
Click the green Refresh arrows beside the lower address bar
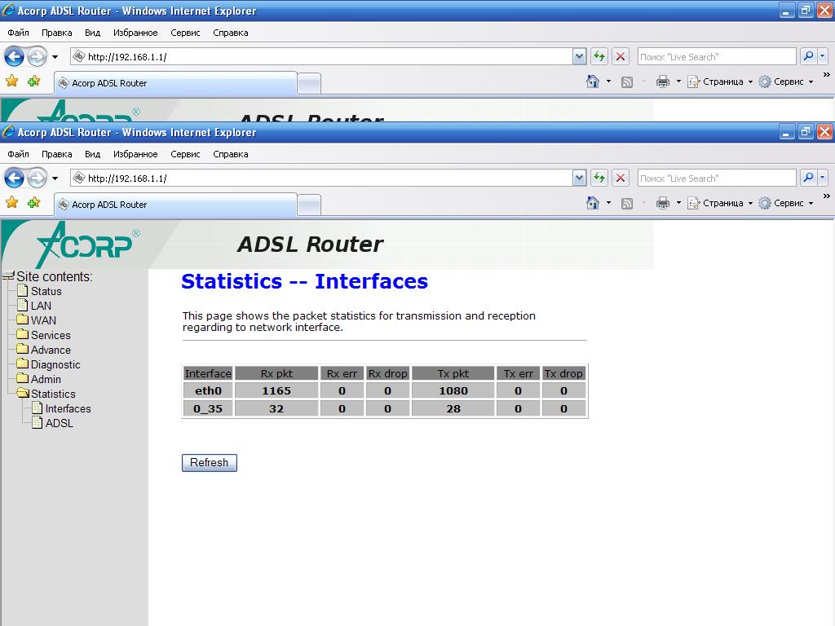click(599, 178)
